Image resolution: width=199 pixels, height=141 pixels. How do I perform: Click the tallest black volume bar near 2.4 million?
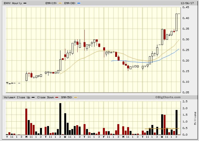(x=60, y=119)
